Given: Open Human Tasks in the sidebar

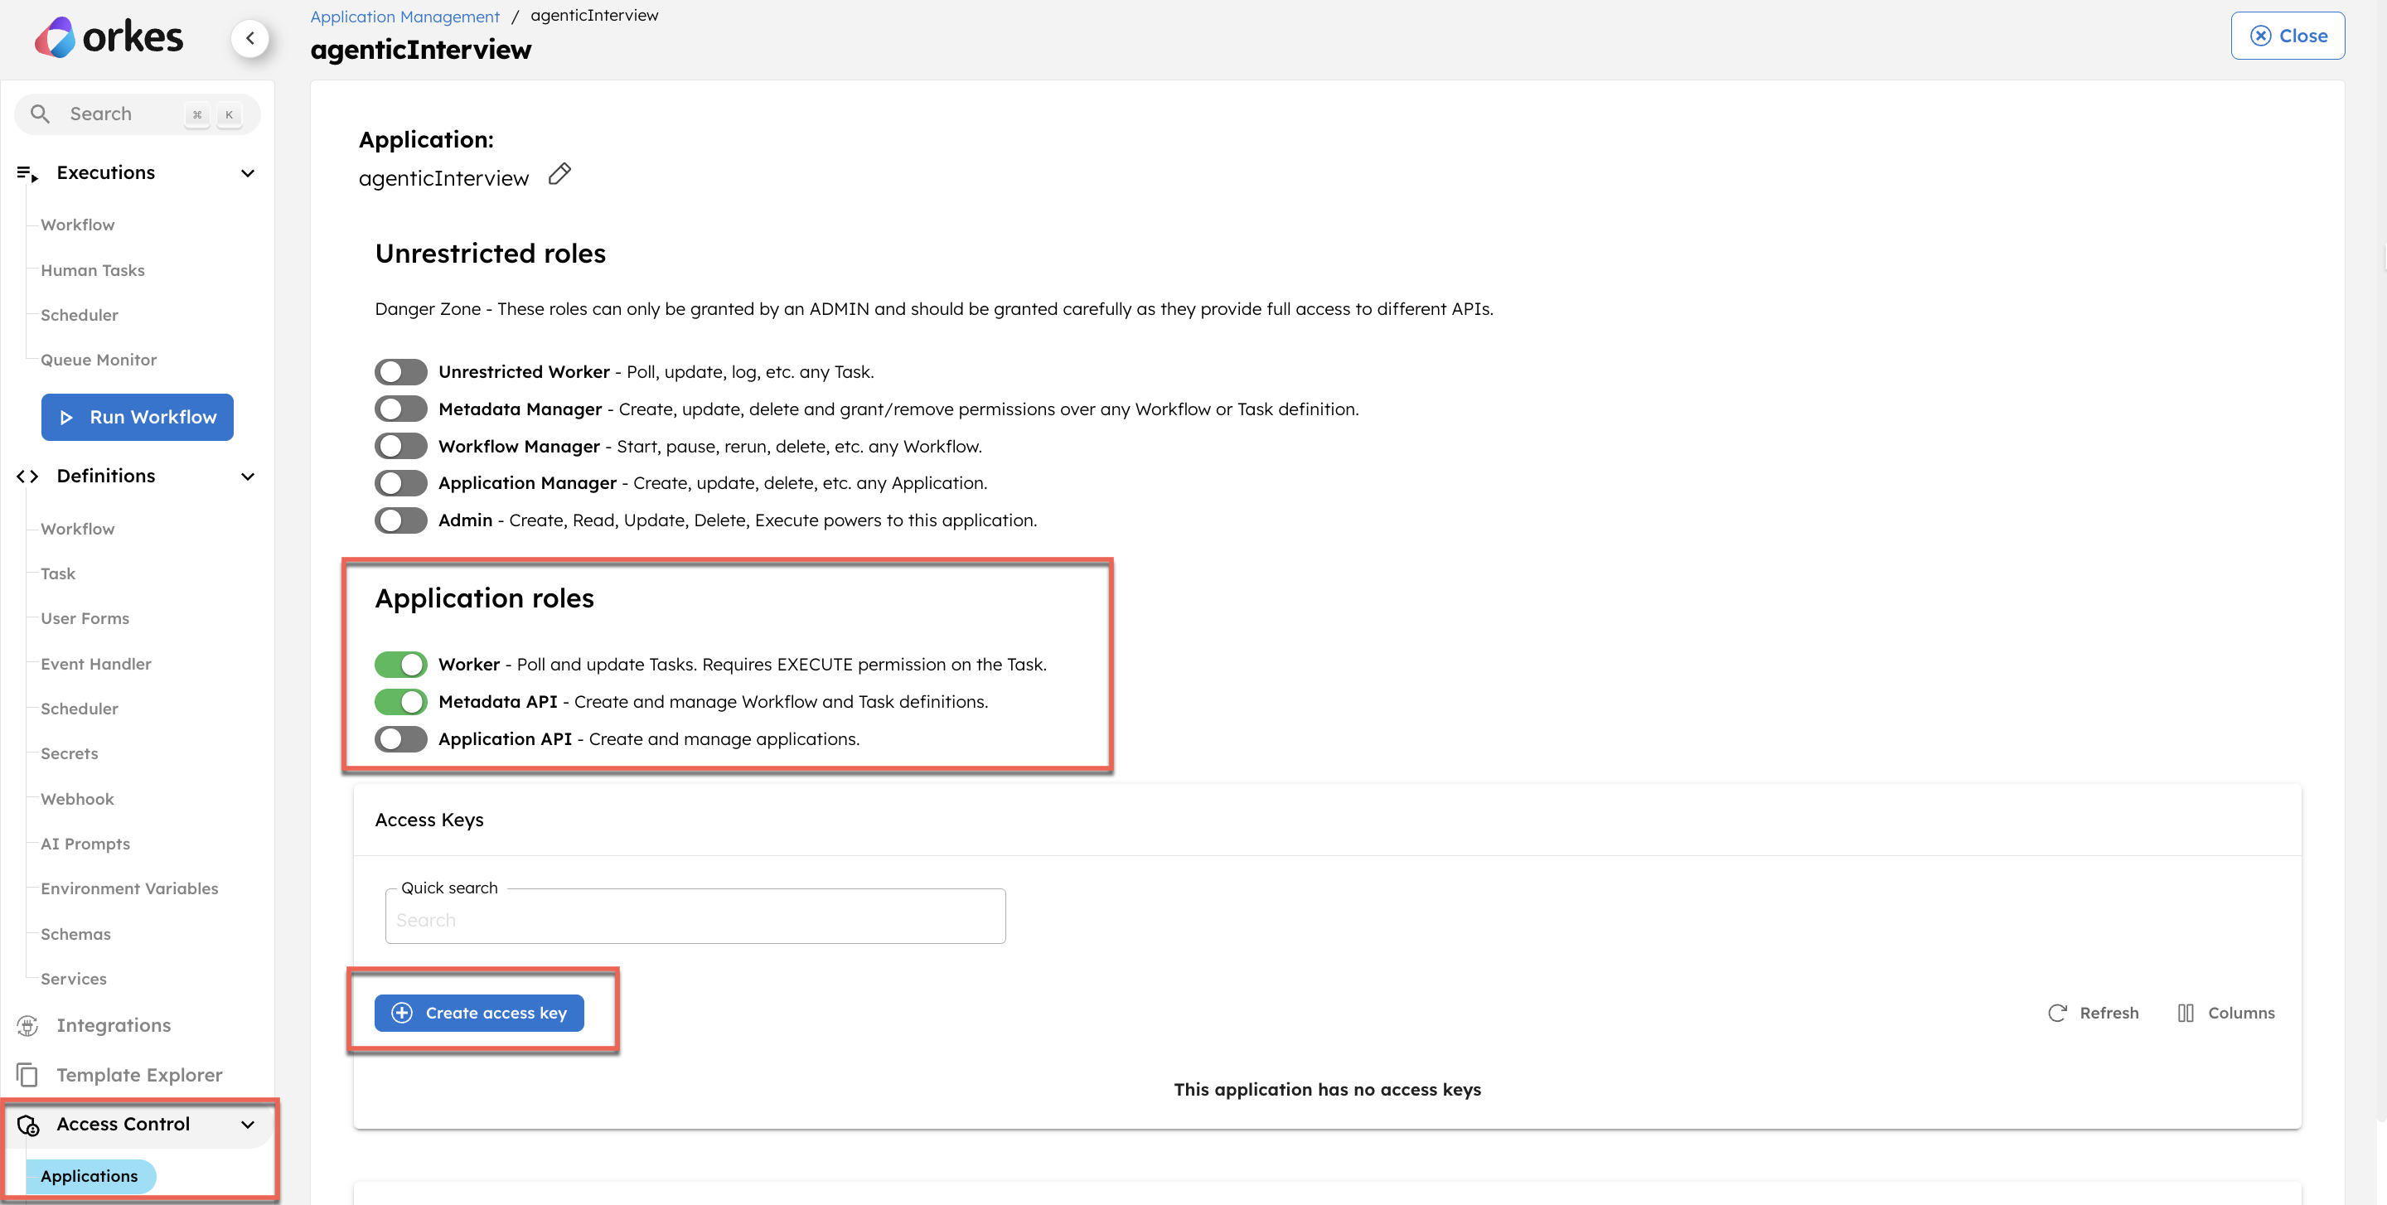Looking at the screenshot, I should coord(93,270).
